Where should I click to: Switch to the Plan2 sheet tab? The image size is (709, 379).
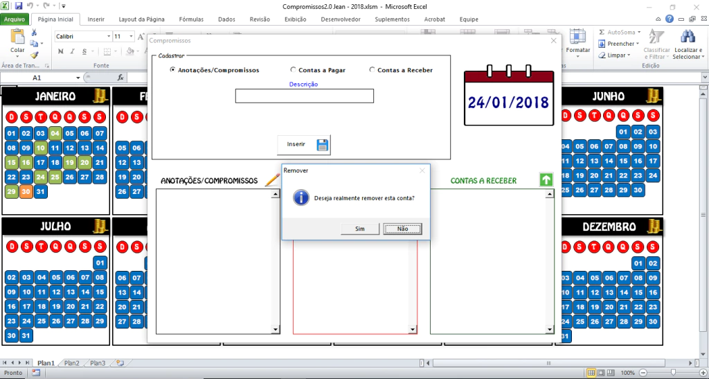pyautogui.click(x=71, y=362)
